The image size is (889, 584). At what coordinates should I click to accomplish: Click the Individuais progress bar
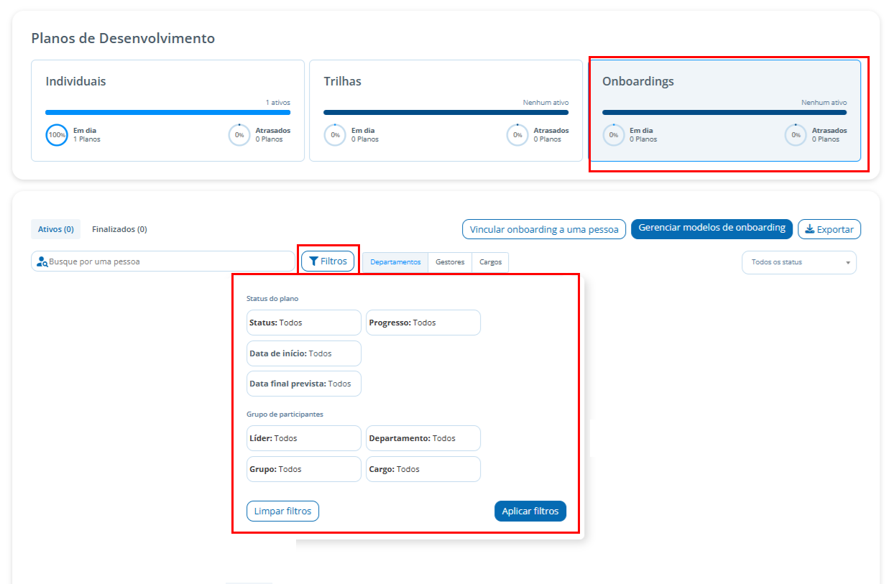tap(167, 112)
